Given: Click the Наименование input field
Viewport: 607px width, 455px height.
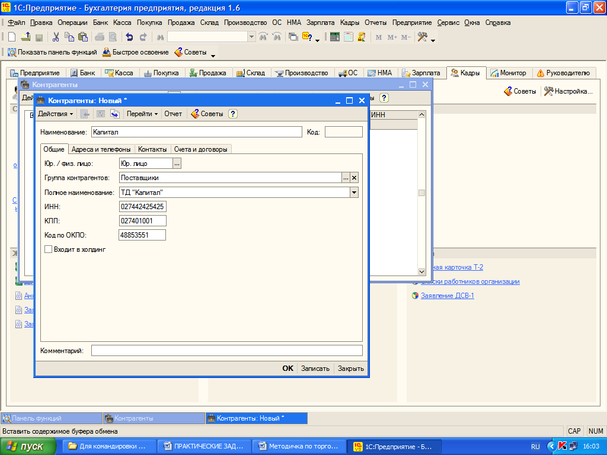Looking at the screenshot, I should coord(197,132).
